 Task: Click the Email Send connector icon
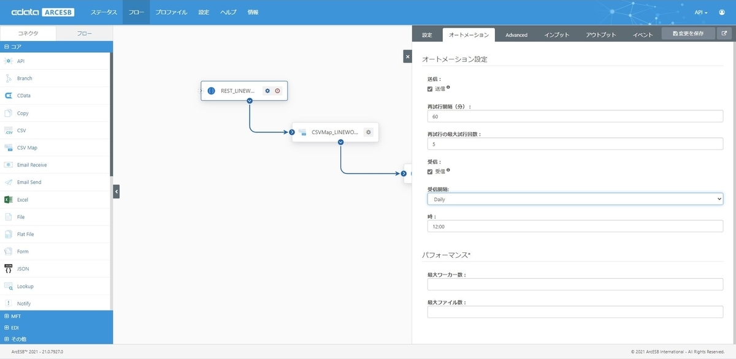coord(9,182)
